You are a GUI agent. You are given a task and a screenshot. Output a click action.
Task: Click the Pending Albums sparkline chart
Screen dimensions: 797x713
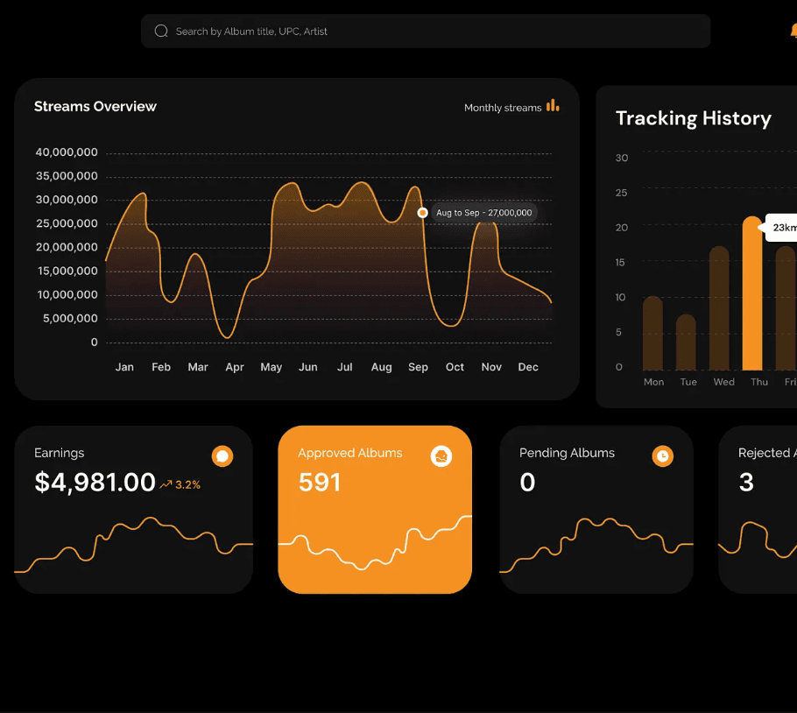coord(596,546)
